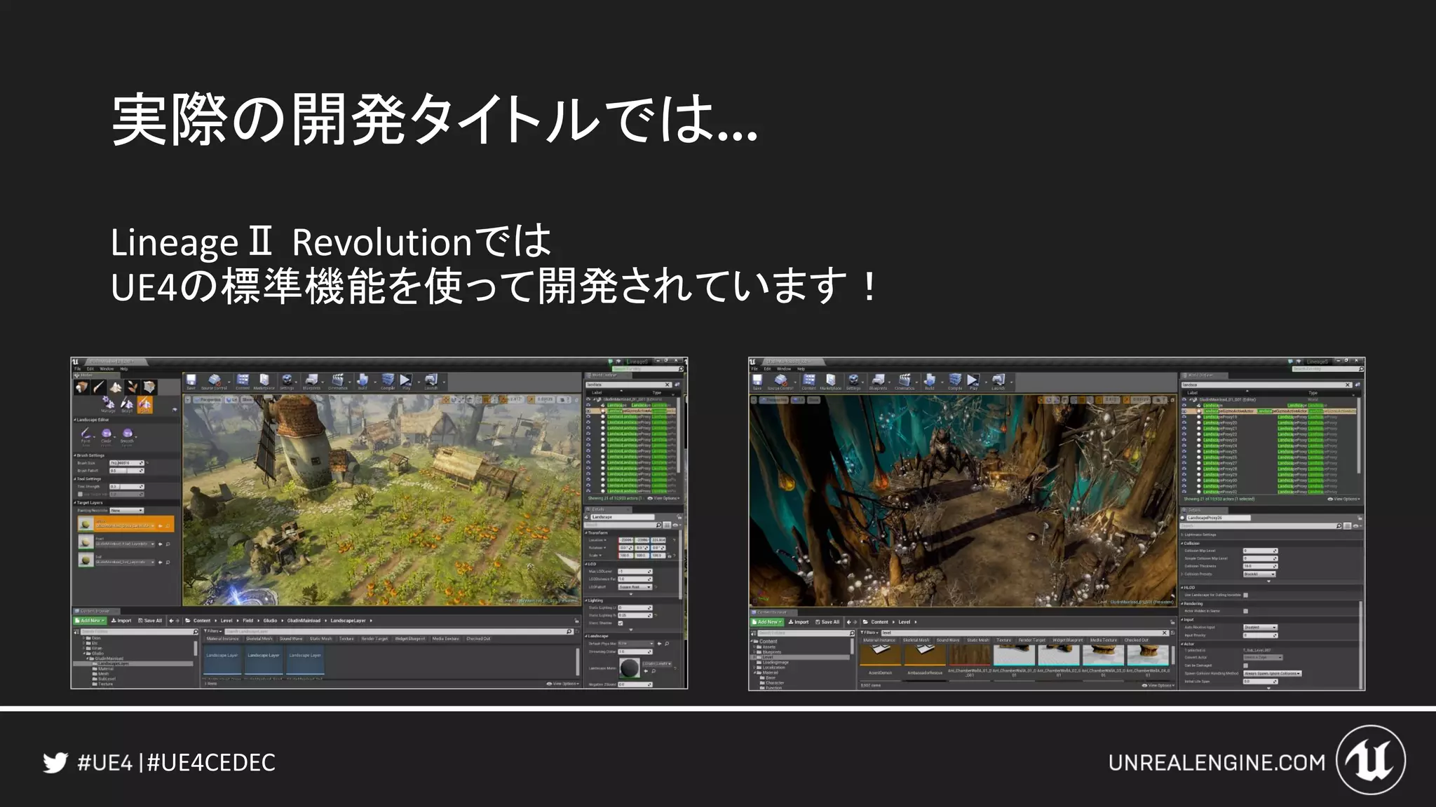This screenshot has height=807, width=1436.
Task: Click Settings icon in right editor toolbar
Action: (x=853, y=382)
